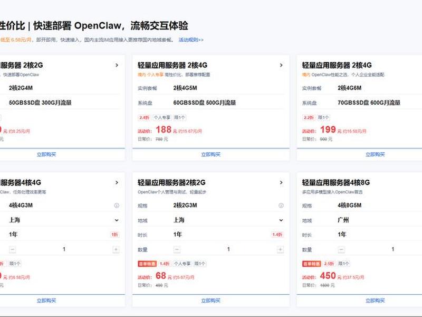Click 立即购买 under the 2核2G4M card
The image size is (422, 317).
tap(46, 154)
